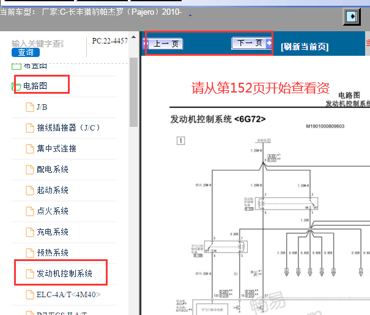Click page icon beside 充电系统
Viewport: 370px width, 315px height.
[30, 232]
